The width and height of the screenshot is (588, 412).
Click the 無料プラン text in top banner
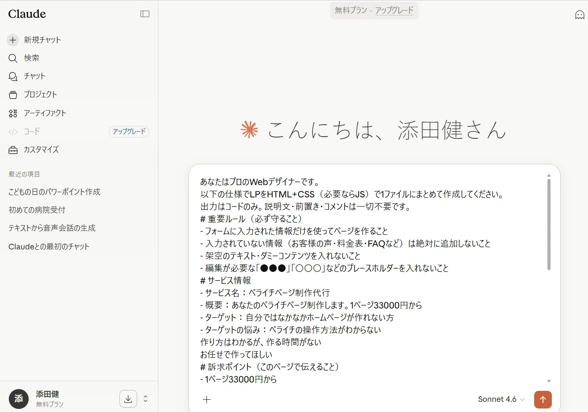[x=351, y=10]
